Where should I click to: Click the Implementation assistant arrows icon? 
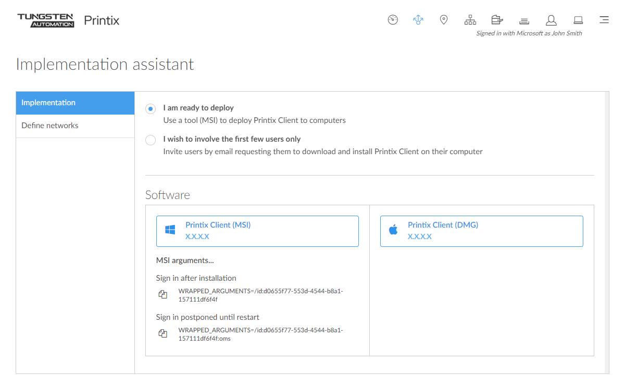tap(418, 20)
